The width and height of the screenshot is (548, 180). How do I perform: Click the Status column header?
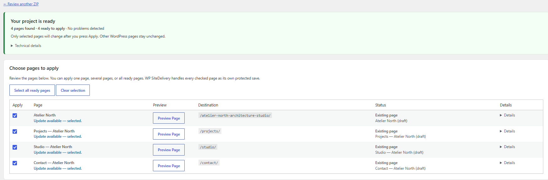(x=381, y=105)
